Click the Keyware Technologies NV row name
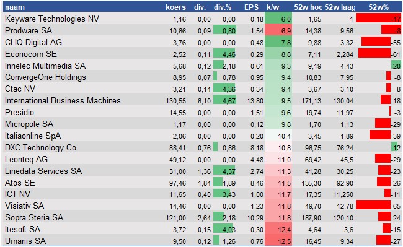 (52, 19)
